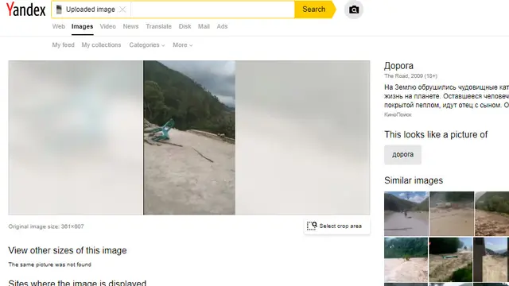Click the Yandex logo
This screenshot has width=509, height=286.
[x=25, y=10]
